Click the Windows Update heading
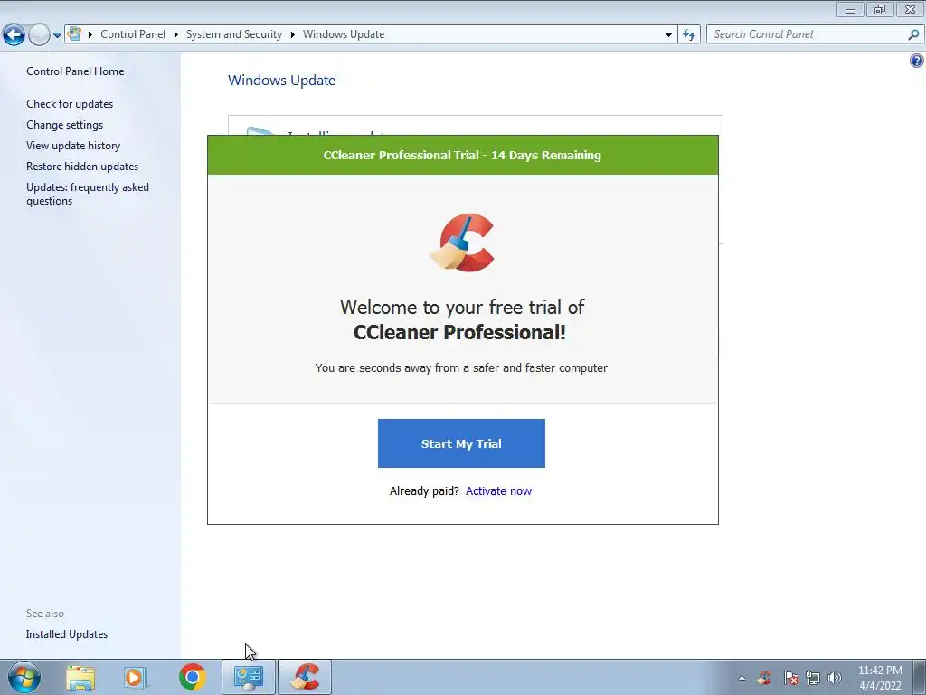The height and width of the screenshot is (695, 926). pyautogui.click(x=282, y=80)
